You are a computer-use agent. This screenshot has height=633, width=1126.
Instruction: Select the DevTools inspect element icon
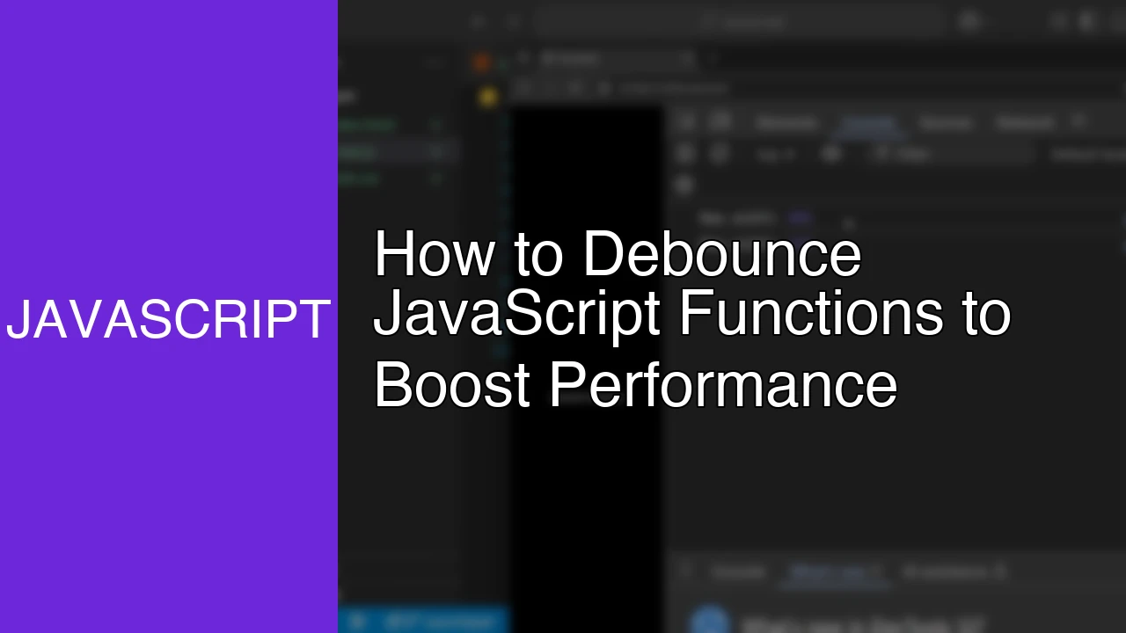pyautogui.click(x=686, y=122)
